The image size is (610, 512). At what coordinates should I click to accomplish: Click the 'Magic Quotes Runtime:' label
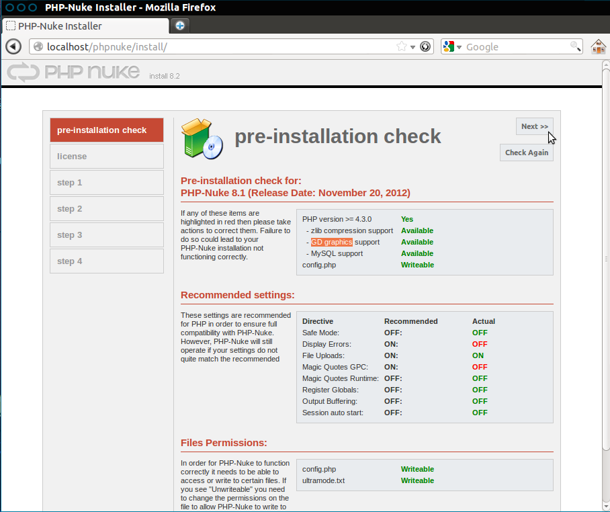click(341, 378)
